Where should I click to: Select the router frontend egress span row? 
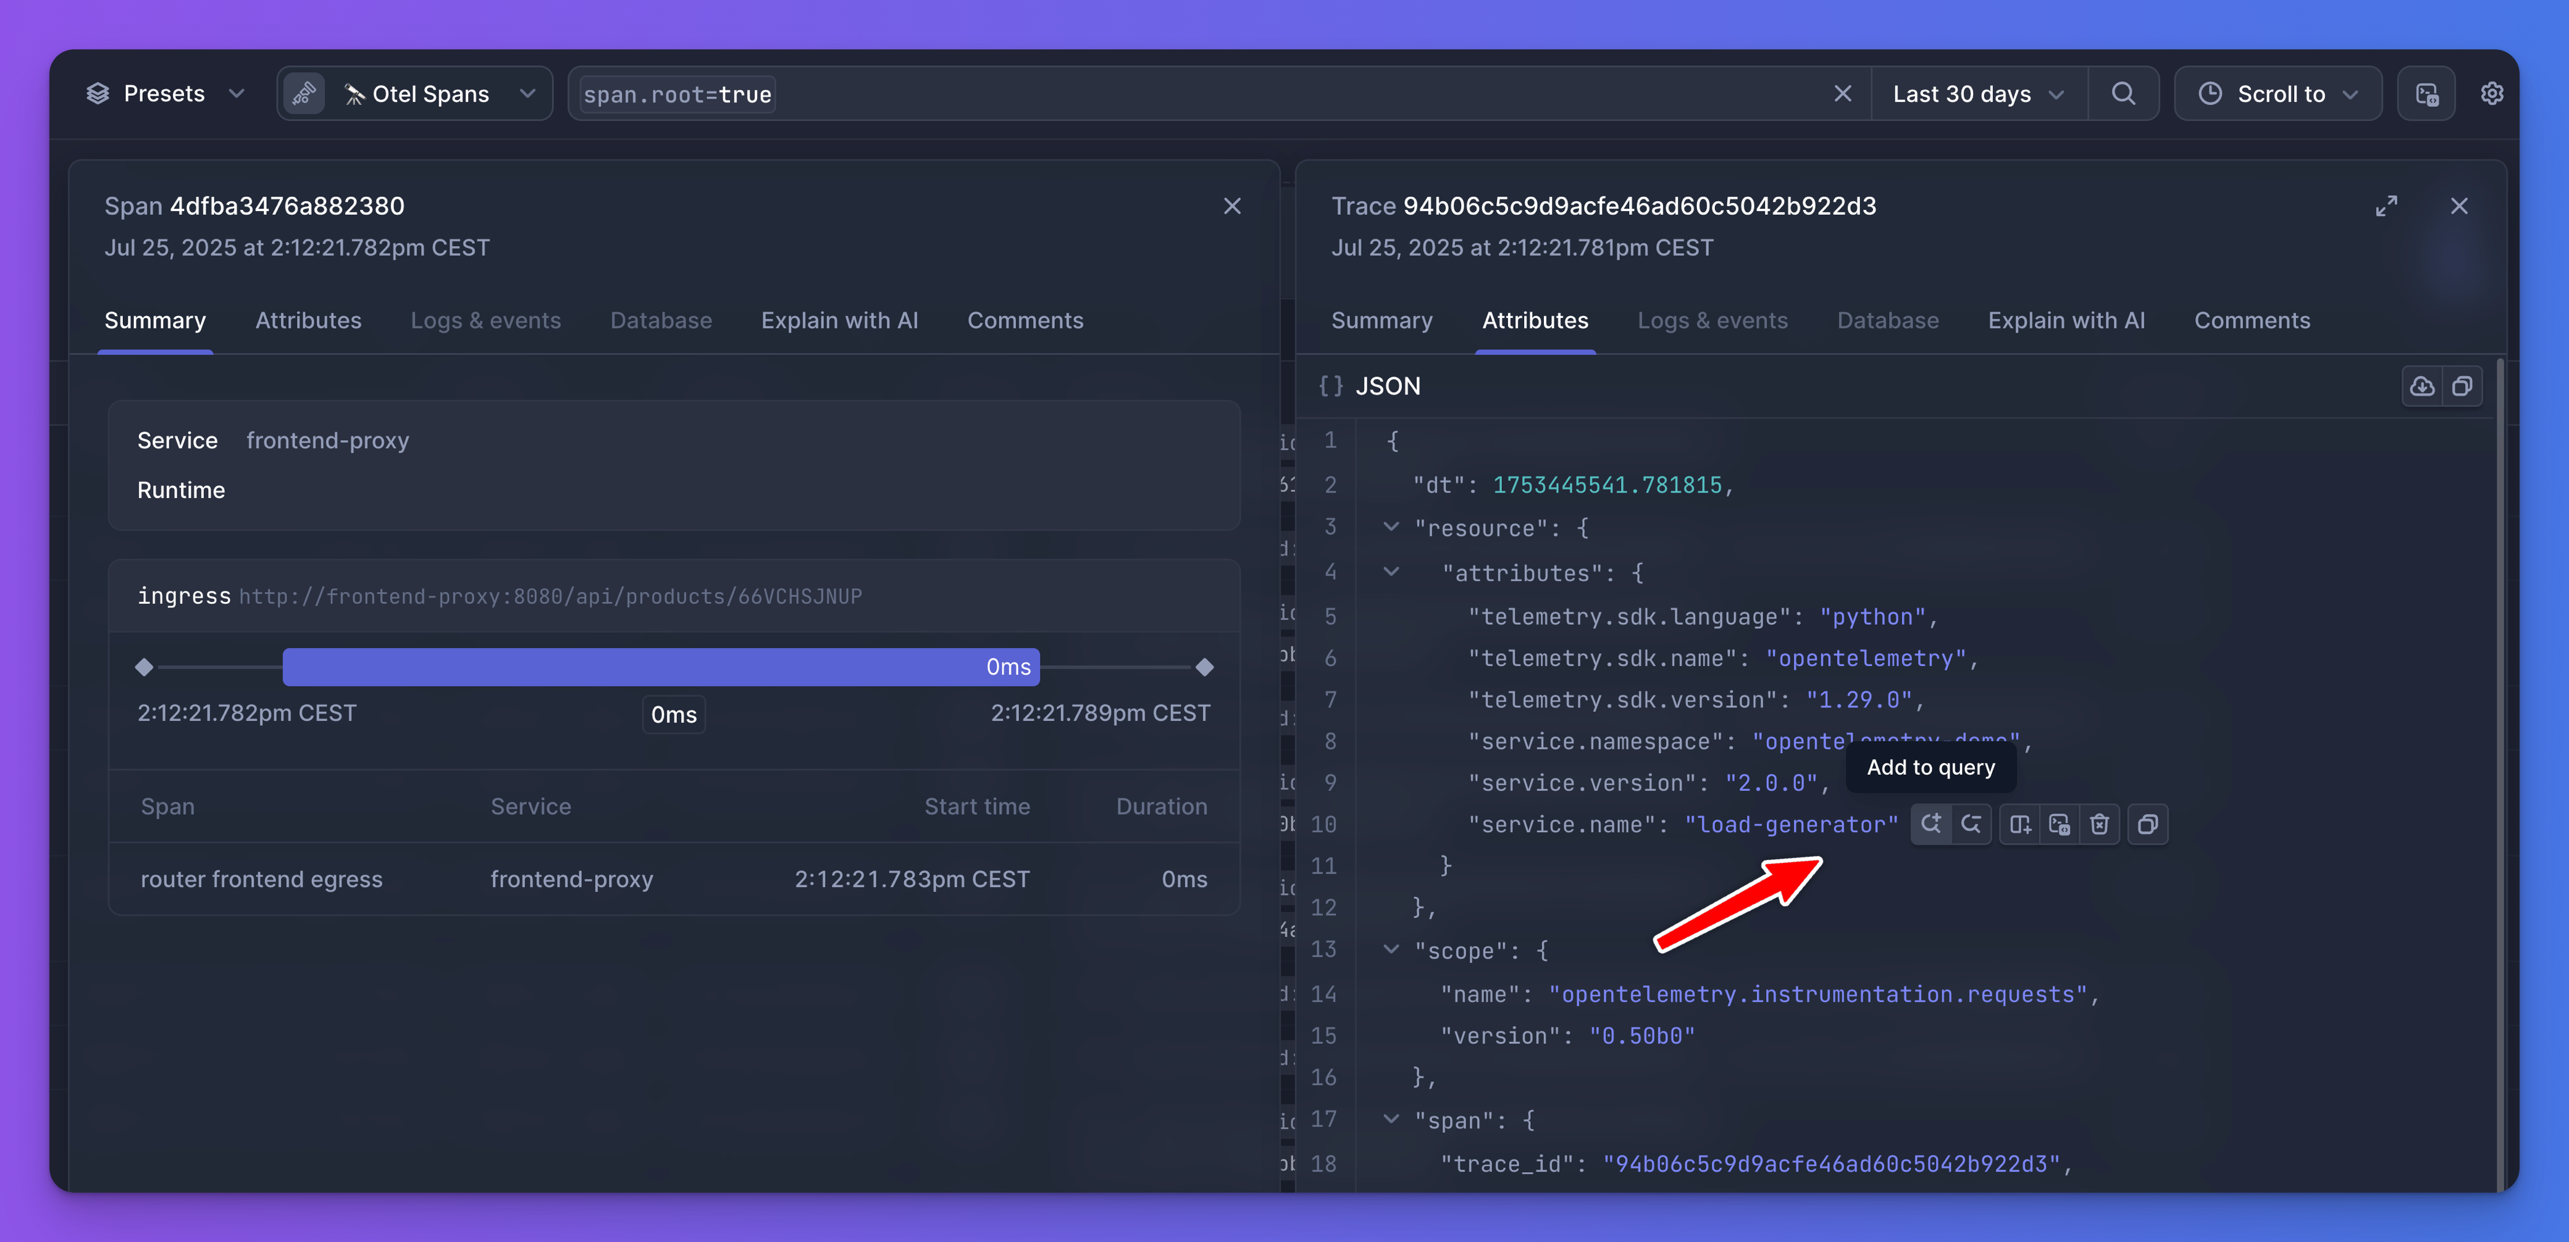tap(674, 879)
